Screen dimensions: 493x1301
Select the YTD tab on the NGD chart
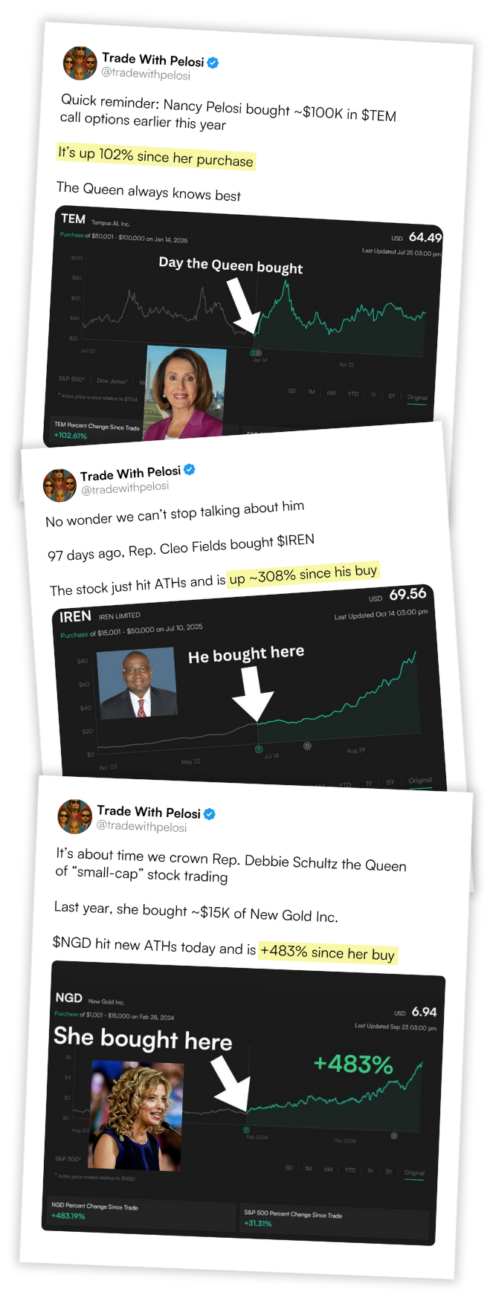tap(349, 1169)
